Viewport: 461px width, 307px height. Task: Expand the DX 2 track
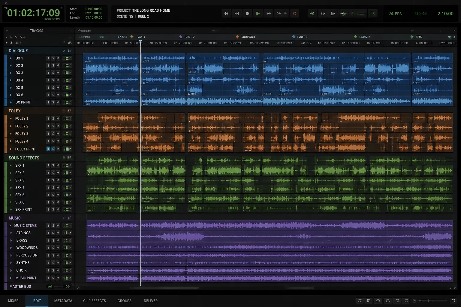point(11,66)
